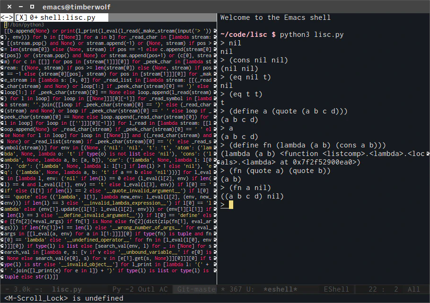Place cursor at the empty eshell prompt
This screenshot has height=303, width=430.
tap(231, 205)
